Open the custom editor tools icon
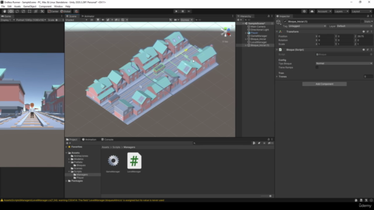 42,11
